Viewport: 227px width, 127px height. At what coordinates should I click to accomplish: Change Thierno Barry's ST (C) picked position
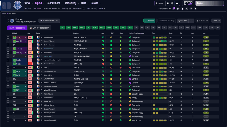tap(20, 38)
